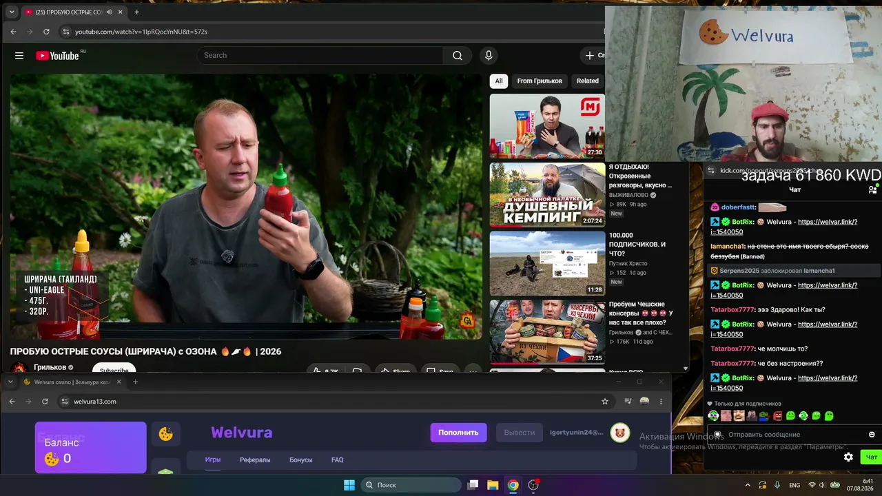Go back in the Welvura browser window

tap(12, 402)
